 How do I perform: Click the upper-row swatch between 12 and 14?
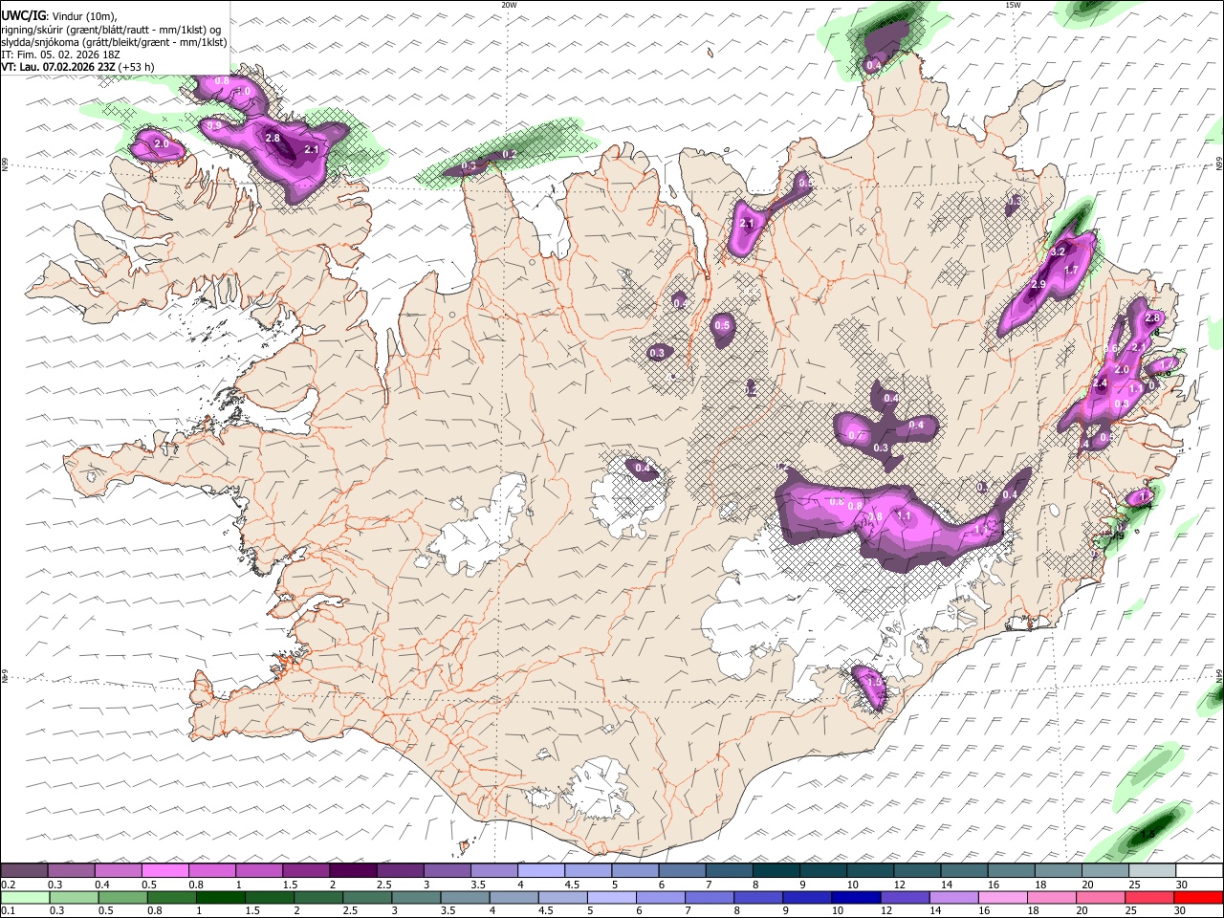tap(916, 871)
